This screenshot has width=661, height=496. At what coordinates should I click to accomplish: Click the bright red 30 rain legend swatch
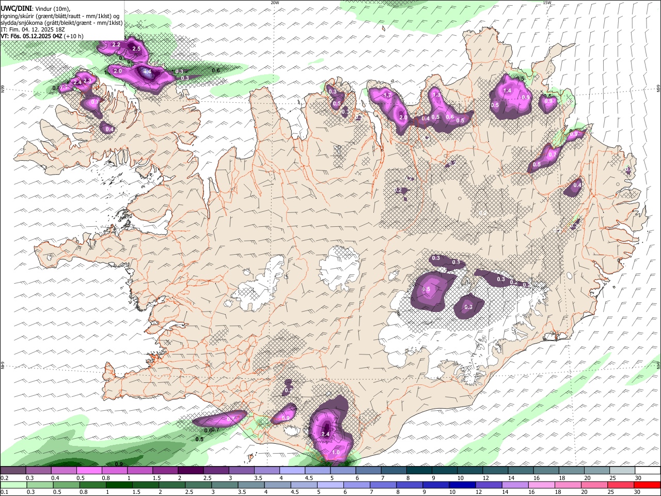pos(648,485)
